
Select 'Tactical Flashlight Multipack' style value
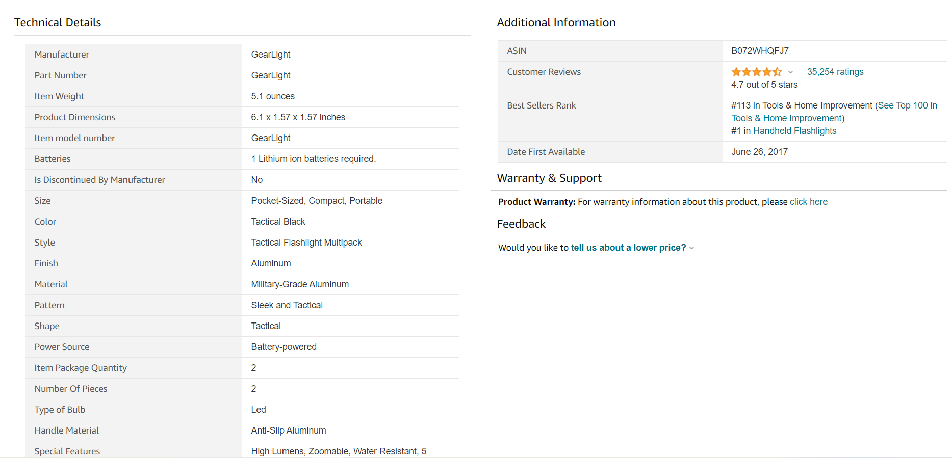306,243
